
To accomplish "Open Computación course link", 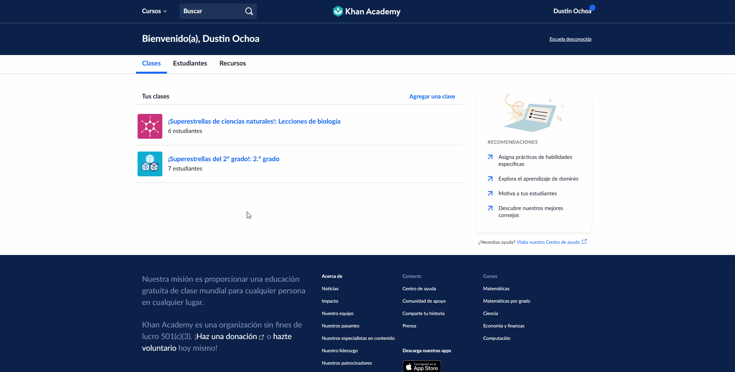I will pyautogui.click(x=497, y=338).
